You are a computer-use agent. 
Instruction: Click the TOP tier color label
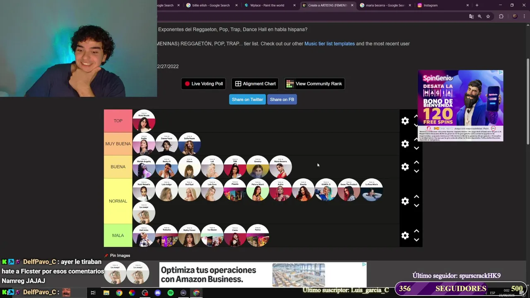(x=118, y=121)
